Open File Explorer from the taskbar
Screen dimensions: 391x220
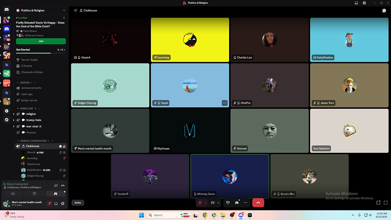[223, 215]
